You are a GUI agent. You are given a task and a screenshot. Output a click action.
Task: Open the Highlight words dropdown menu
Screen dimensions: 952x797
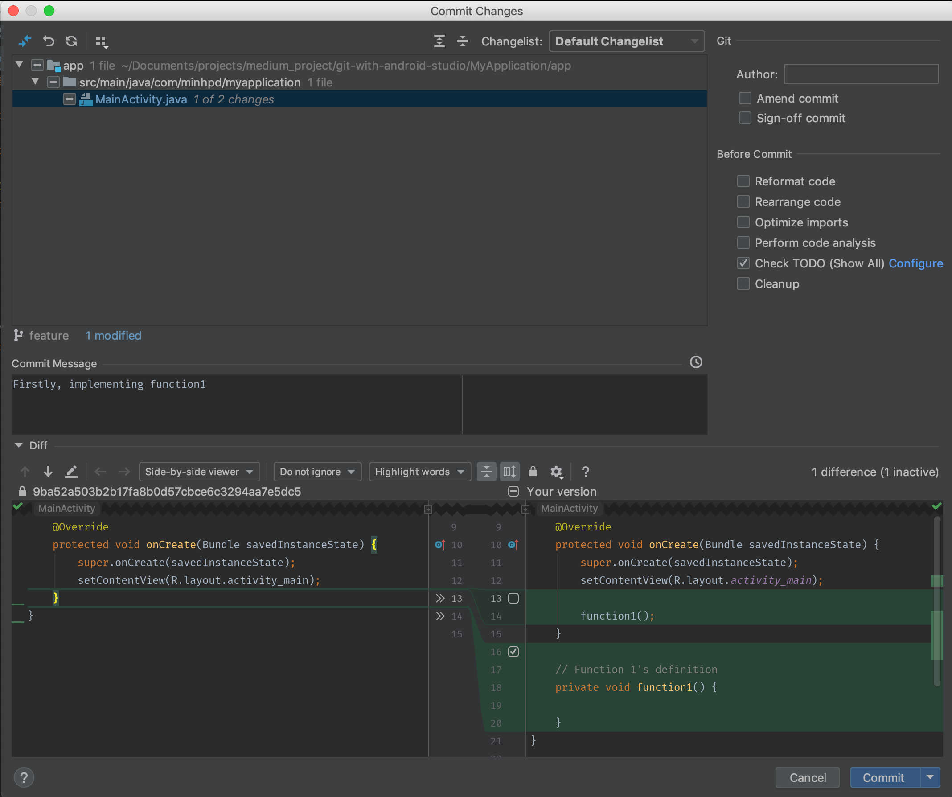(x=419, y=472)
